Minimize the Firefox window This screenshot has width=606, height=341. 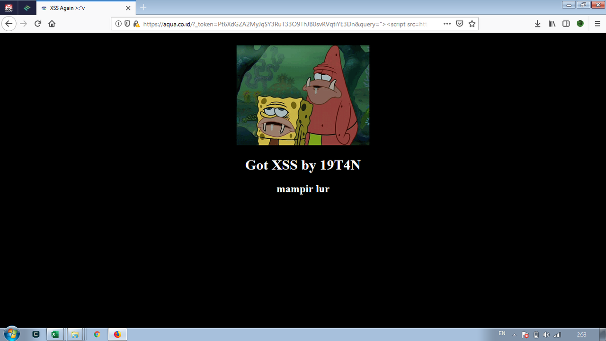coord(568,5)
